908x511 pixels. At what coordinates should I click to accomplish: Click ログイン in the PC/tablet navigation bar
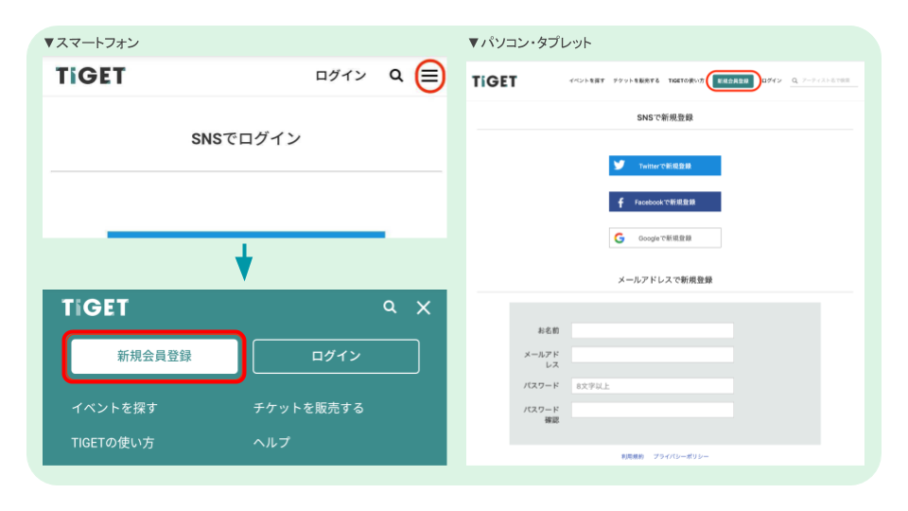(x=772, y=80)
